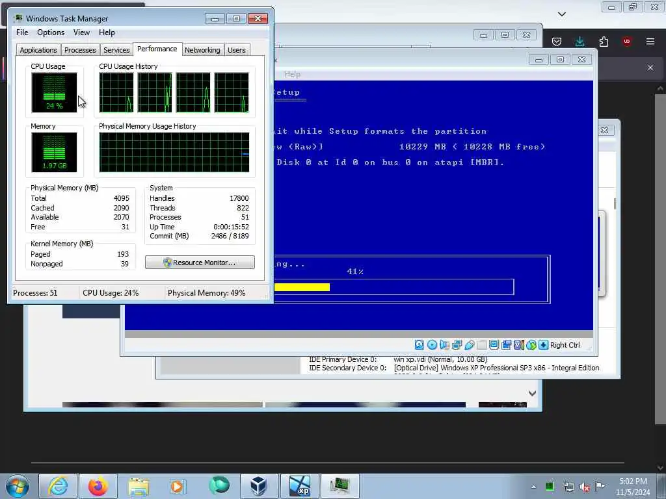Image resolution: width=666 pixels, height=499 pixels.
Task: Close the Firefox notification bar X
Action: 650,68
